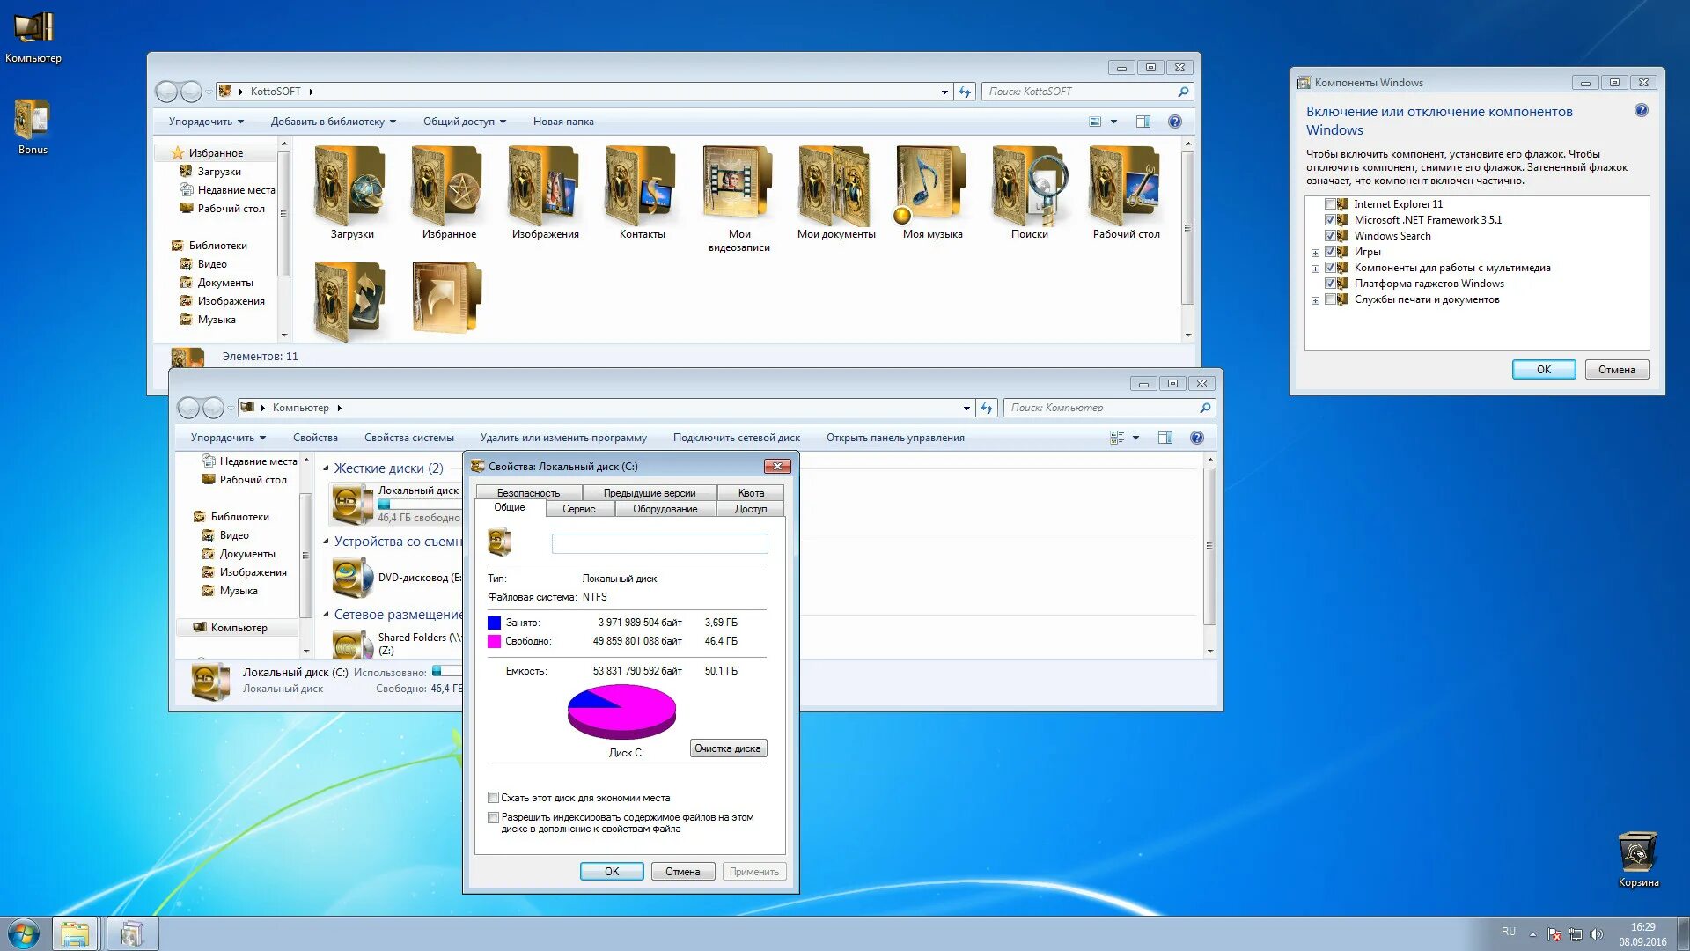Toggle the Windows Search checkbox
The height and width of the screenshot is (951, 1690).
[1330, 236]
